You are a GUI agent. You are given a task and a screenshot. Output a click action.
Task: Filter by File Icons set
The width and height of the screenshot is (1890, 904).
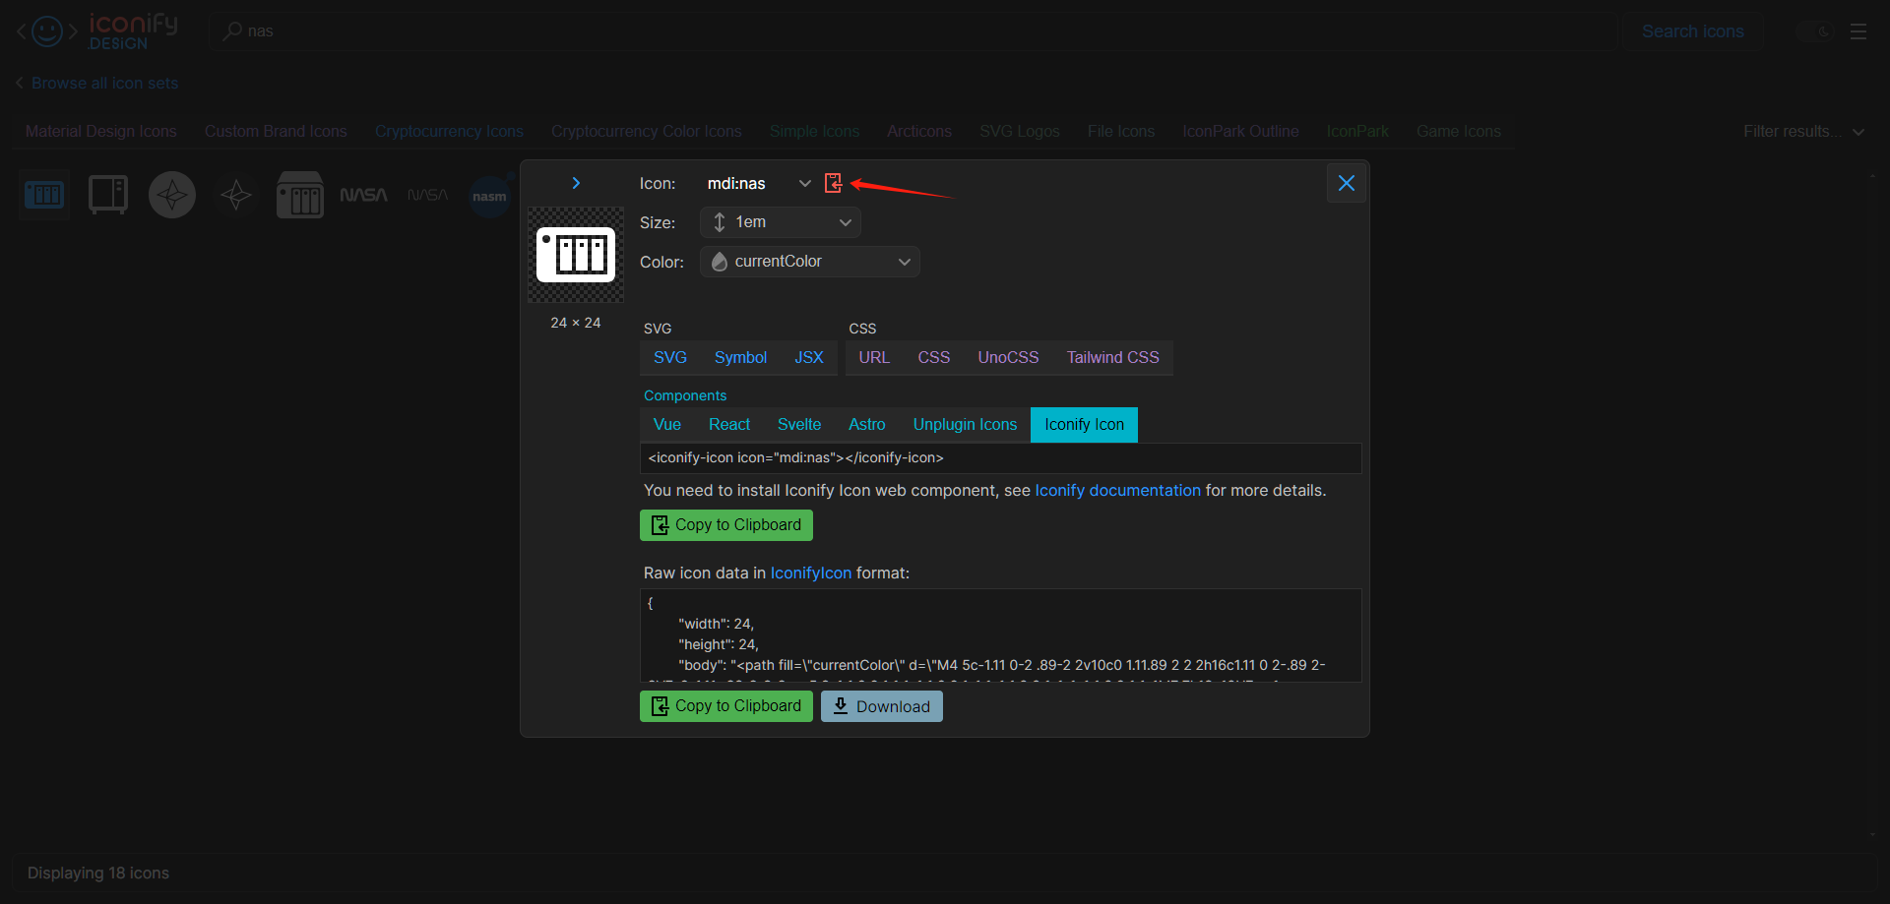(1121, 132)
